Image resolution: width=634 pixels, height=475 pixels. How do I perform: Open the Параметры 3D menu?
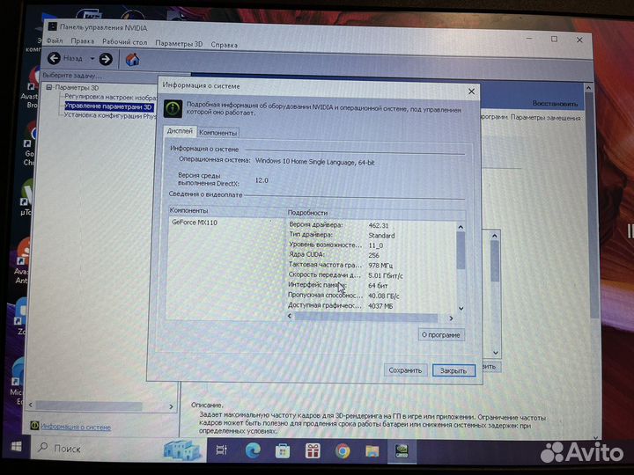179,44
